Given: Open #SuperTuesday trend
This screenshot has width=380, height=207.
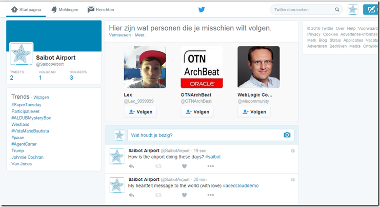Looking at the screenshot, I should [x=26, y=105].
